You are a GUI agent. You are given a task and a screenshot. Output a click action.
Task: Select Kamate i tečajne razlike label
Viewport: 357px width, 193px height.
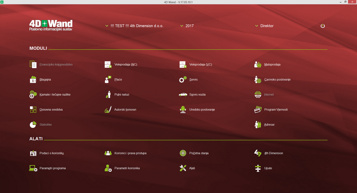(55, 95)
